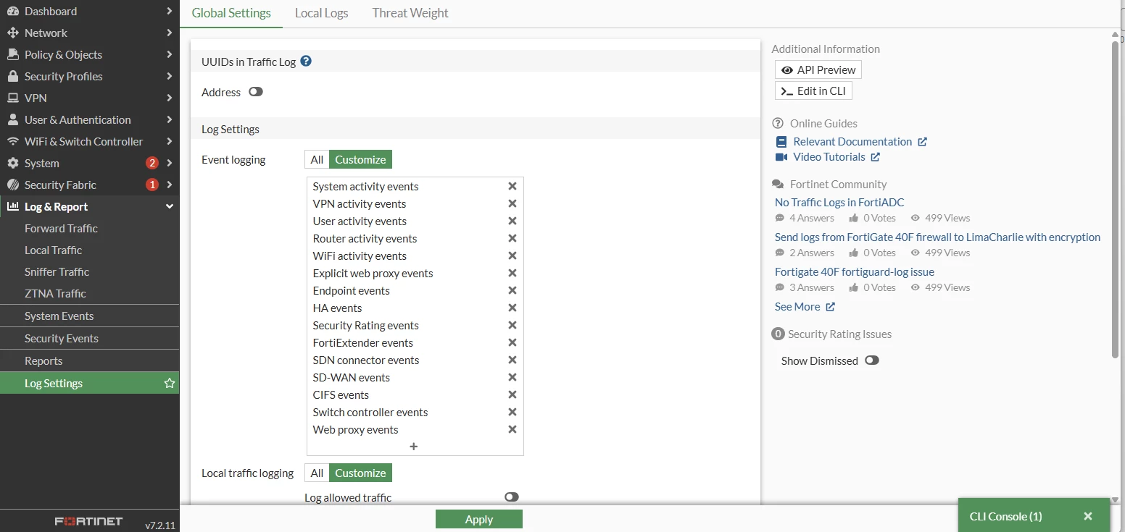Remove Web proxy events entry
The image size is (1125, 532).
[x=512, y=429]
